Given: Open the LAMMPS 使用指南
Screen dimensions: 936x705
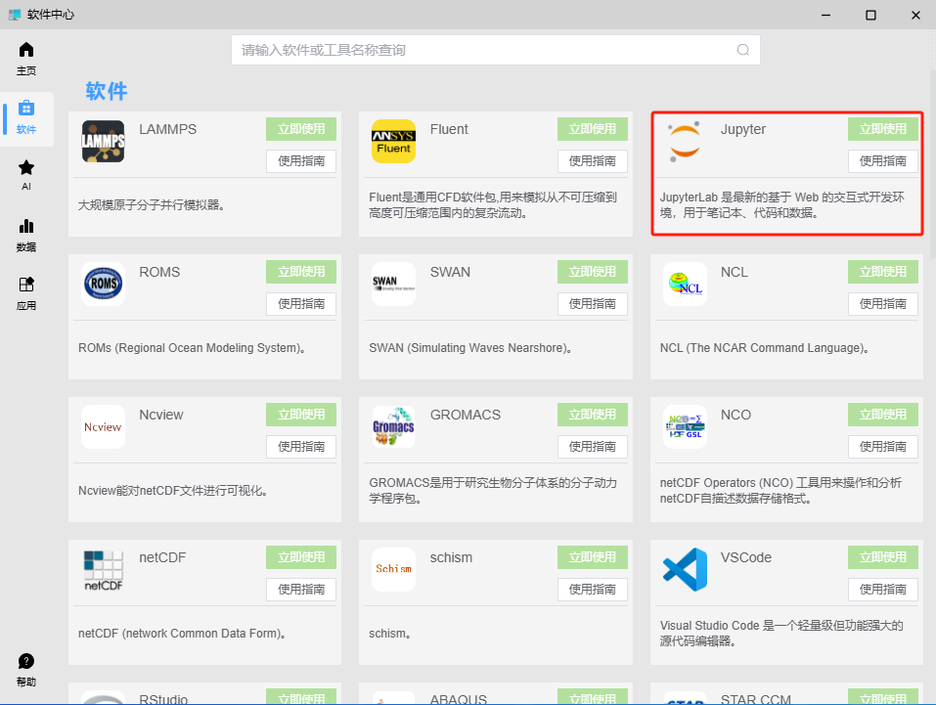Looking at the screenshot, I should pyautogui.click(x=301, y=161).
